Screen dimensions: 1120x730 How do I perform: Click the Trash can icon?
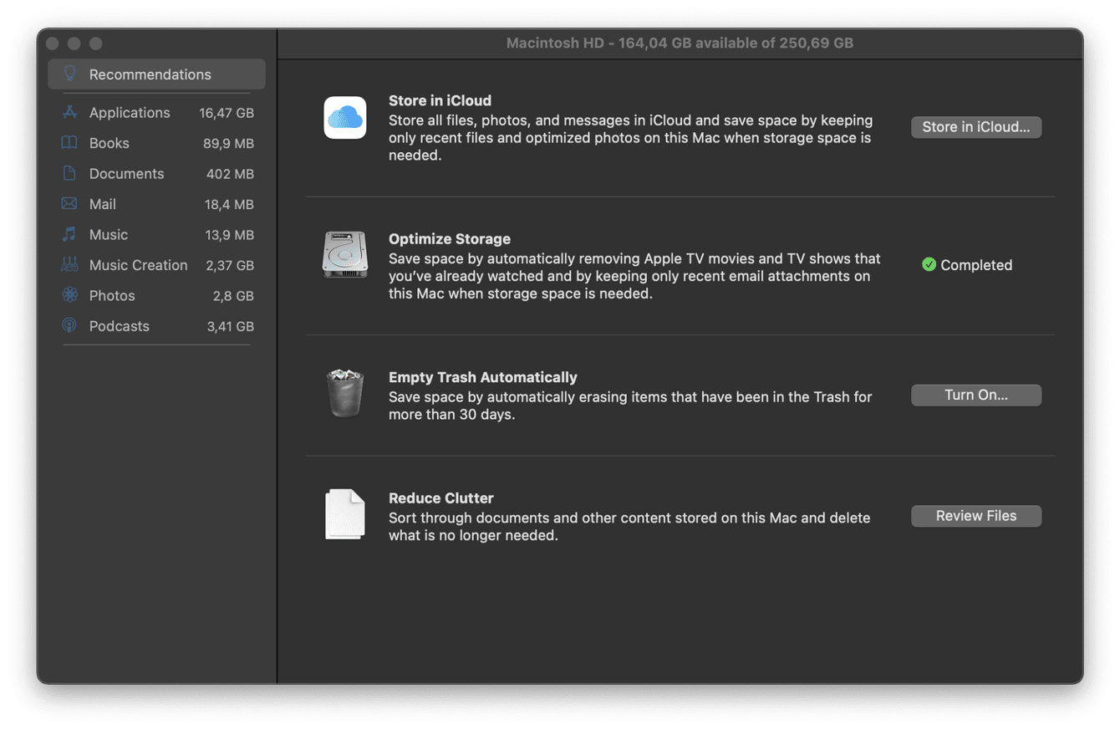[x=345, y=392]
